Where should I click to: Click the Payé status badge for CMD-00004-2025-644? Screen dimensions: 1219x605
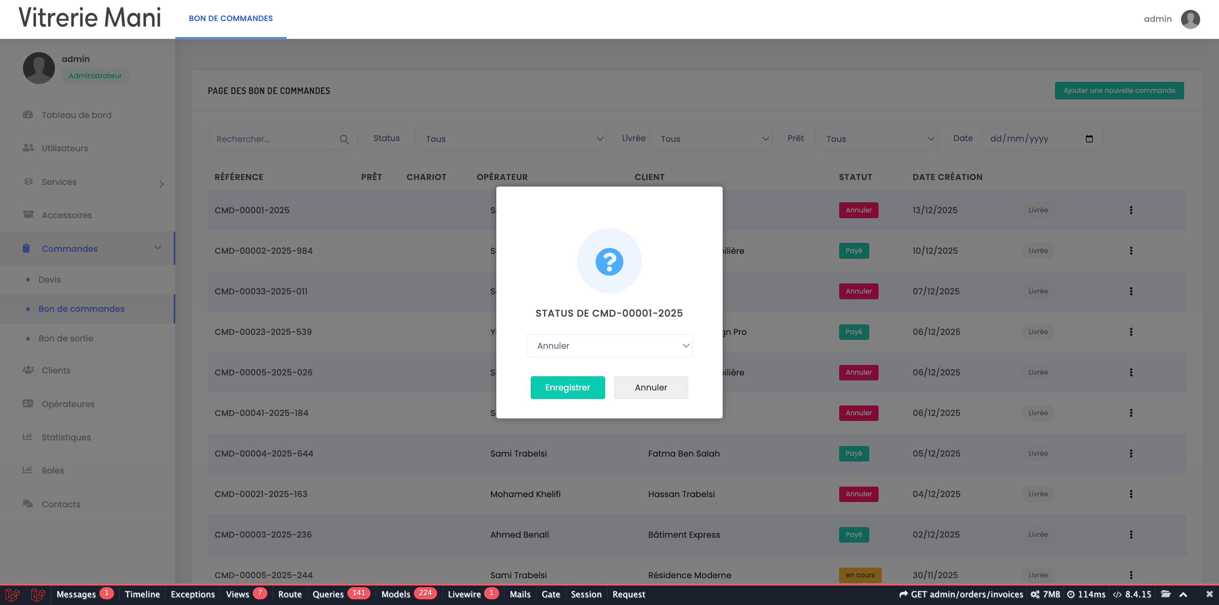click(854, 453)
